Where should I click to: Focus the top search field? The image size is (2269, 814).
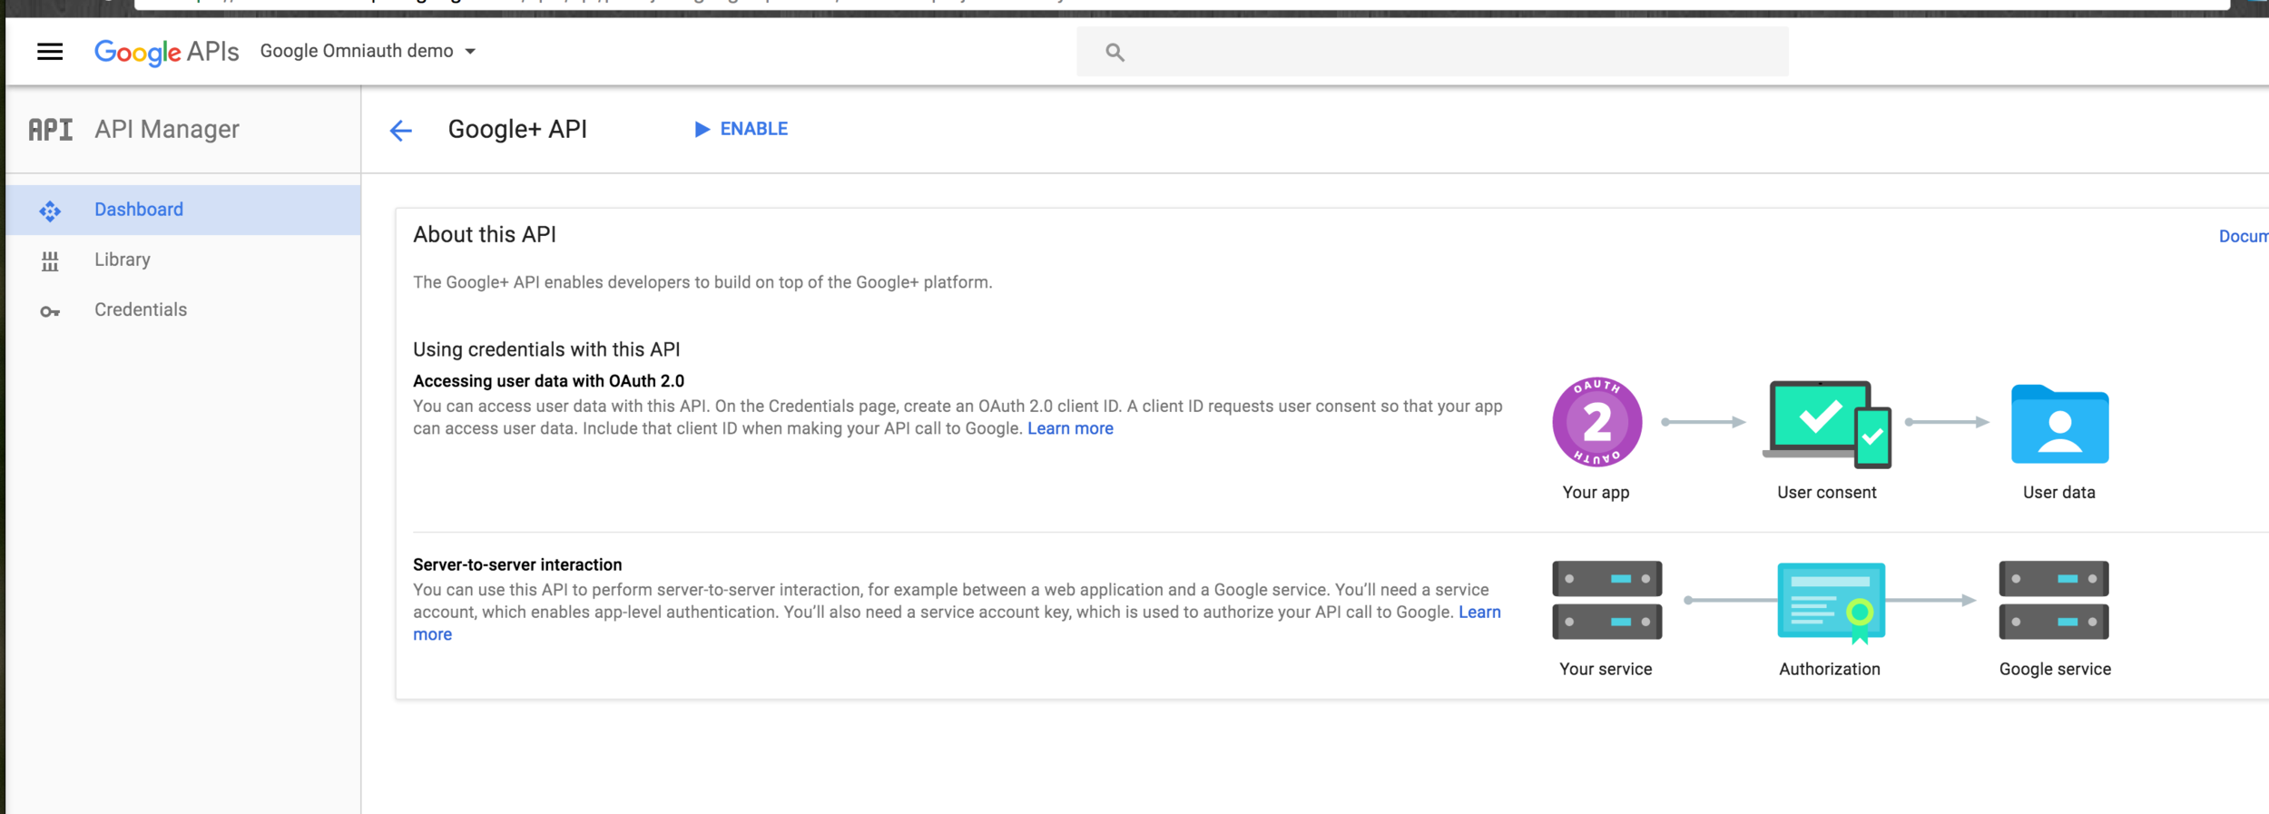tap(1432, 52)
